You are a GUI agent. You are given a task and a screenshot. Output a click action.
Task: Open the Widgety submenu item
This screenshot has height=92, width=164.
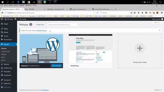pyautogui.click(x=4, y=54)
